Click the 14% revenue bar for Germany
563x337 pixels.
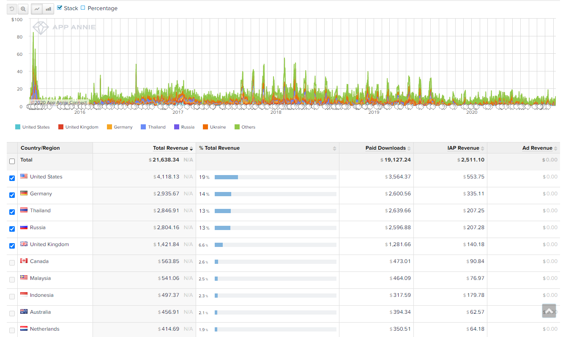point(223,194)
